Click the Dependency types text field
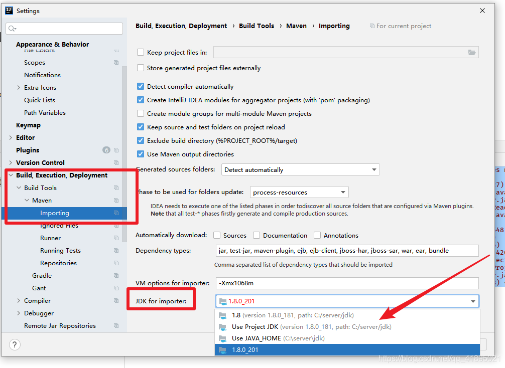 [x=347, y=251]
